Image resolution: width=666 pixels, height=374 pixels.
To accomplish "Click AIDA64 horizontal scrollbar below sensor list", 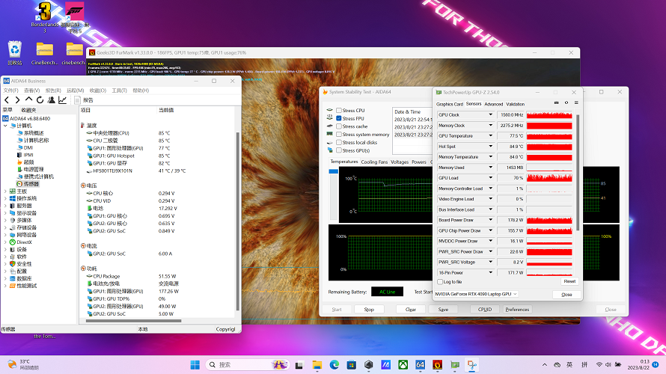I will [133, 321].
